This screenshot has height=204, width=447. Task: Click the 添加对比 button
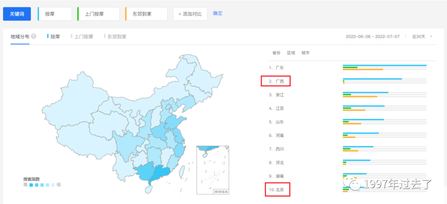[190, 14]
